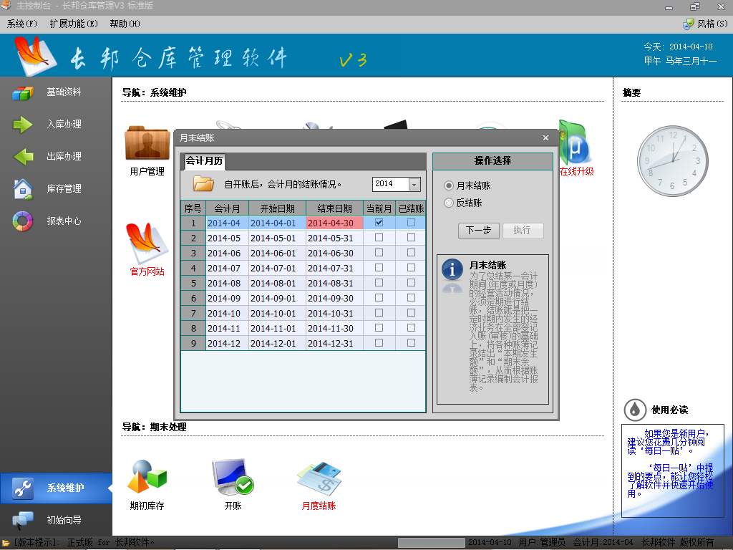Select the 反结账 radio button

point(449,203)
